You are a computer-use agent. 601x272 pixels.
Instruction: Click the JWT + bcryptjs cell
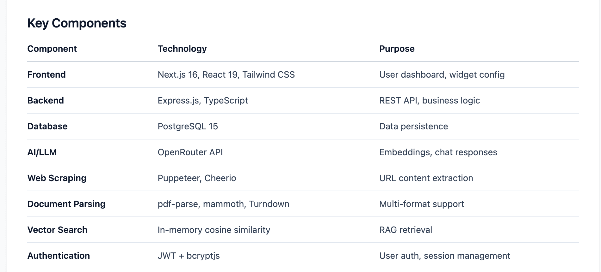point(189,256)
